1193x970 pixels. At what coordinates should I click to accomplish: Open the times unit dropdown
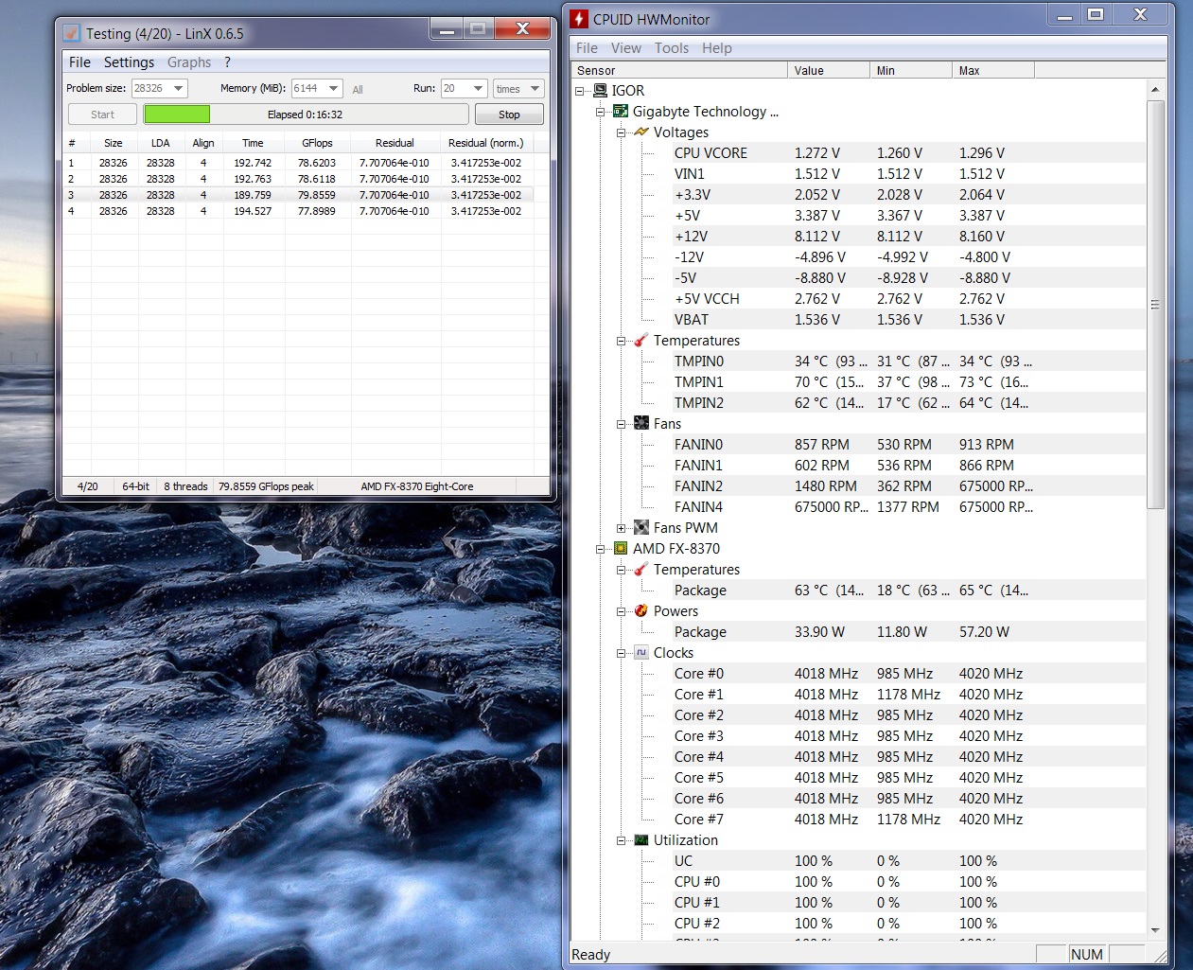535,88
